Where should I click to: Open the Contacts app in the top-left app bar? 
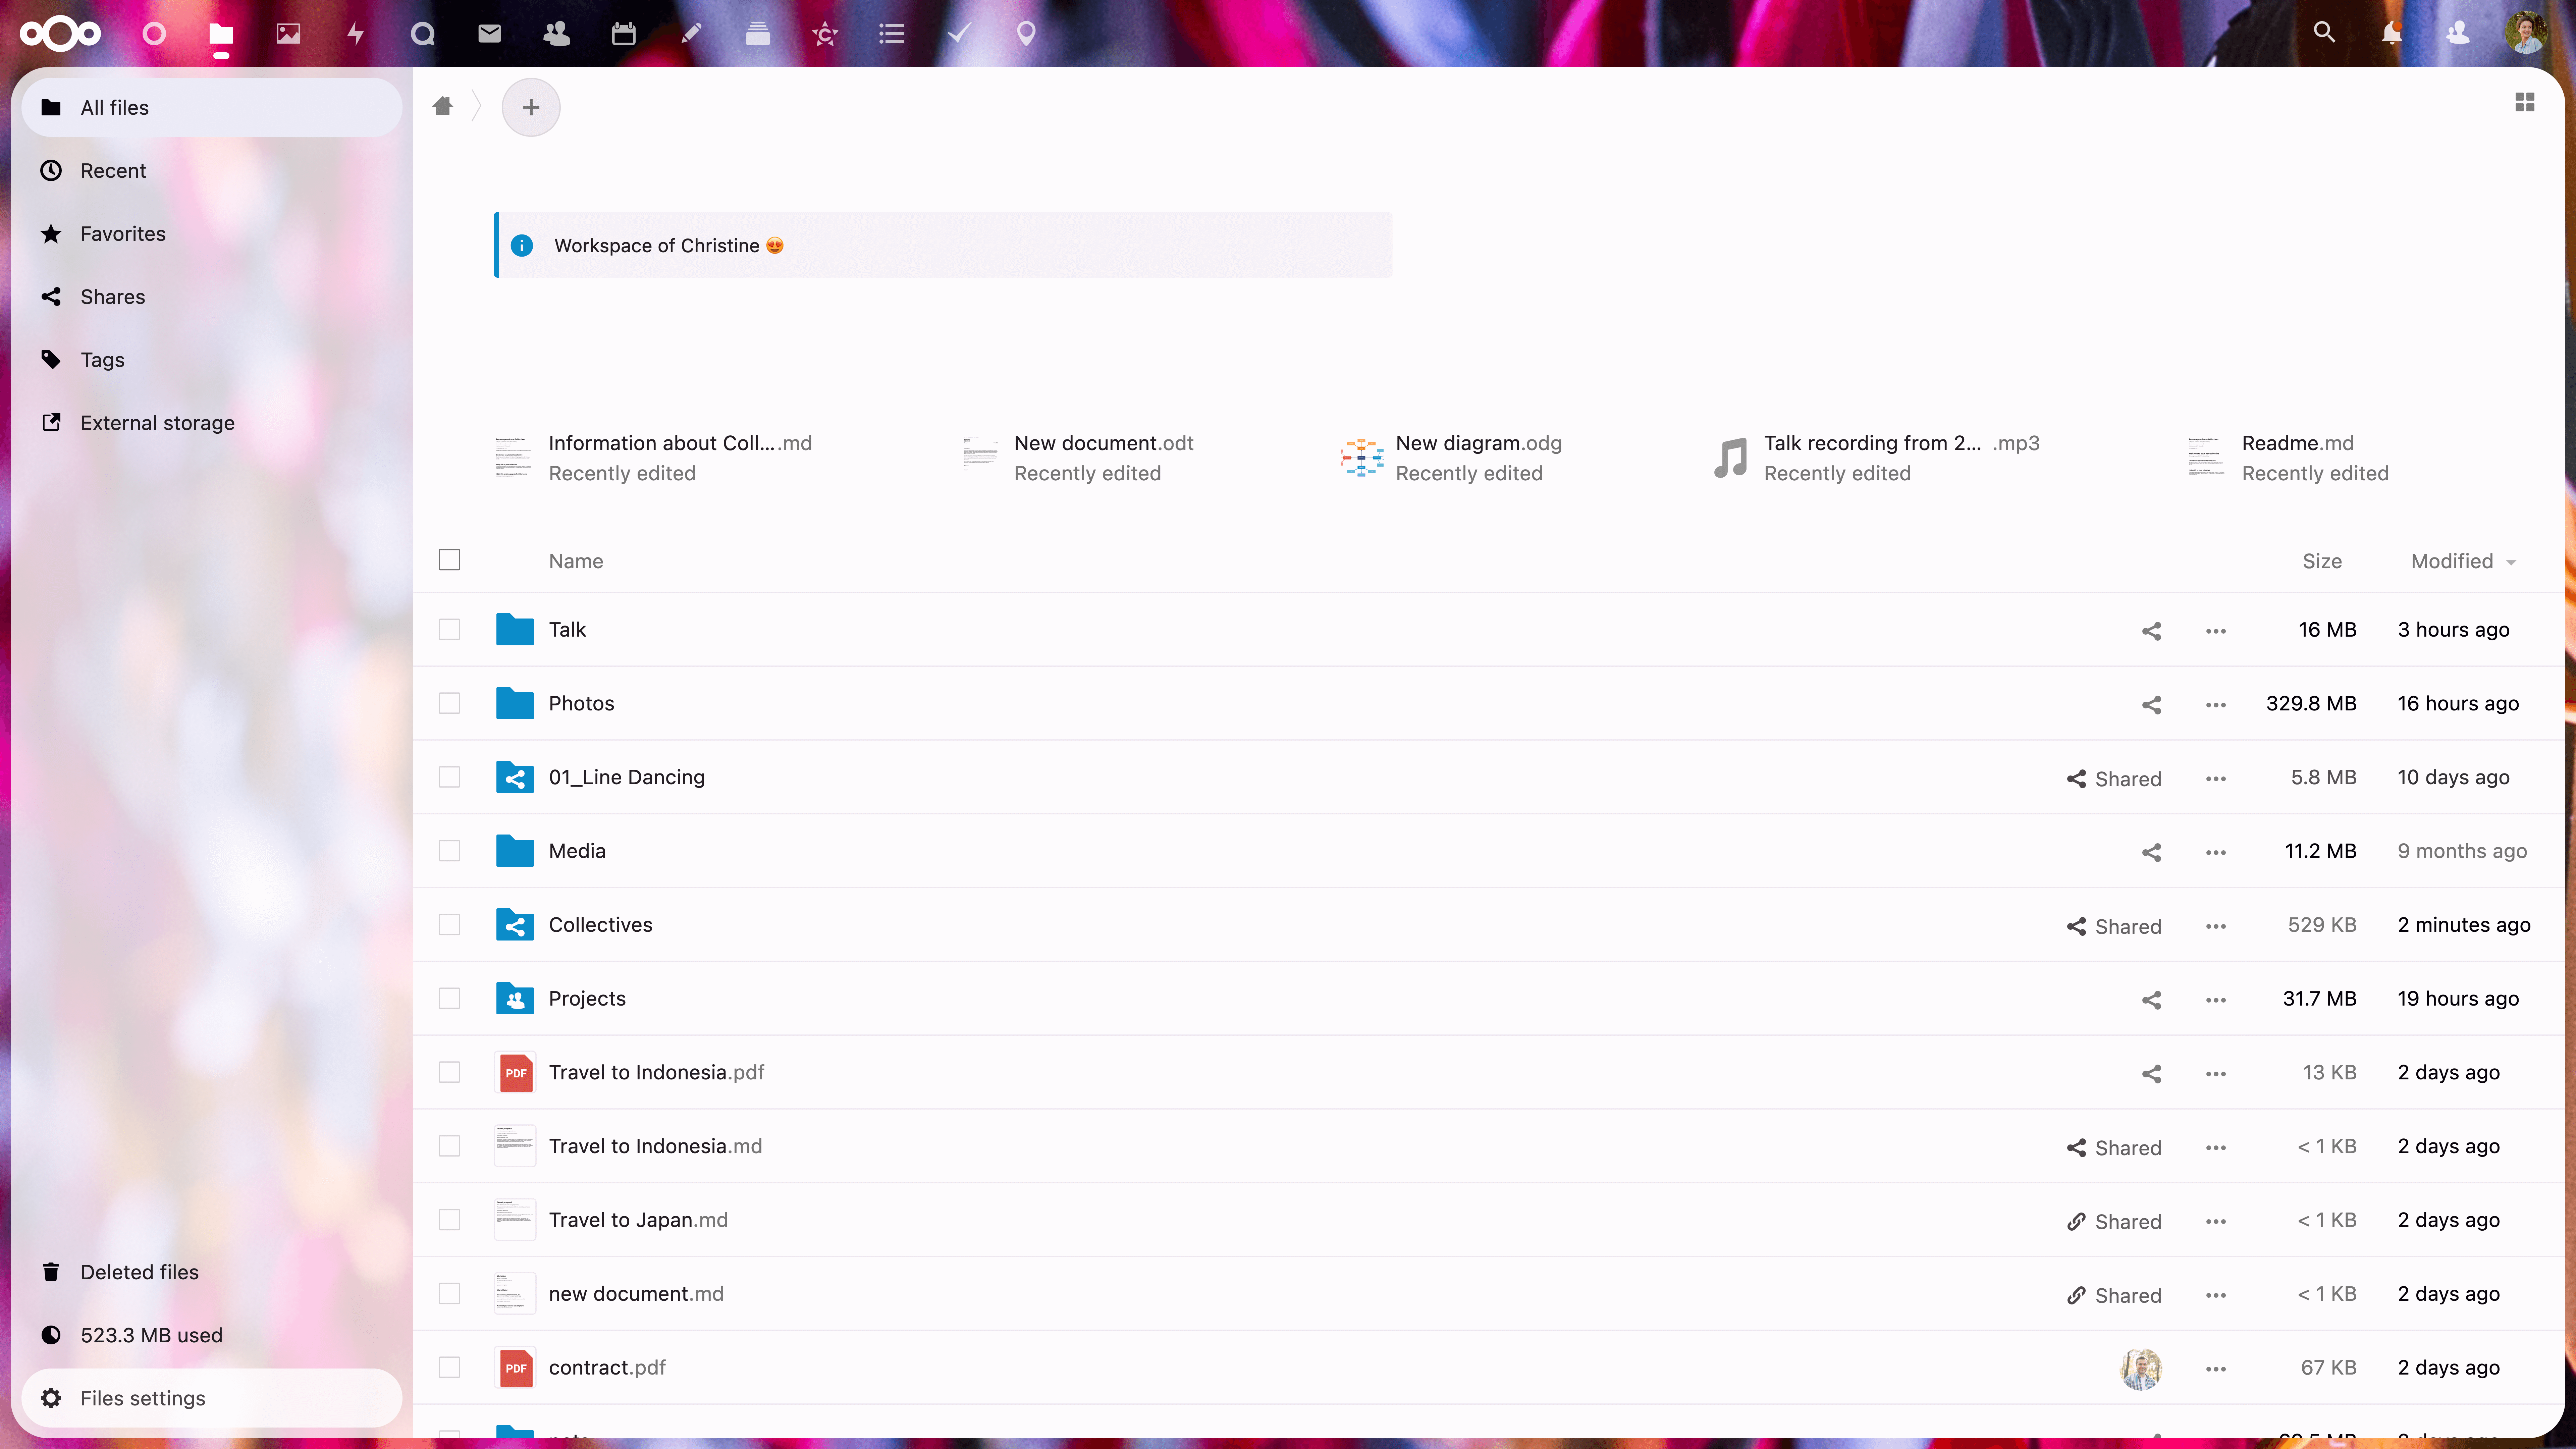(556, 34)
